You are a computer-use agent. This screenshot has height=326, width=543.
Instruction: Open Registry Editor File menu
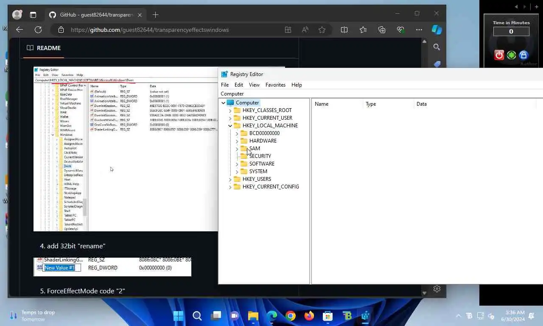click(225, 85)
